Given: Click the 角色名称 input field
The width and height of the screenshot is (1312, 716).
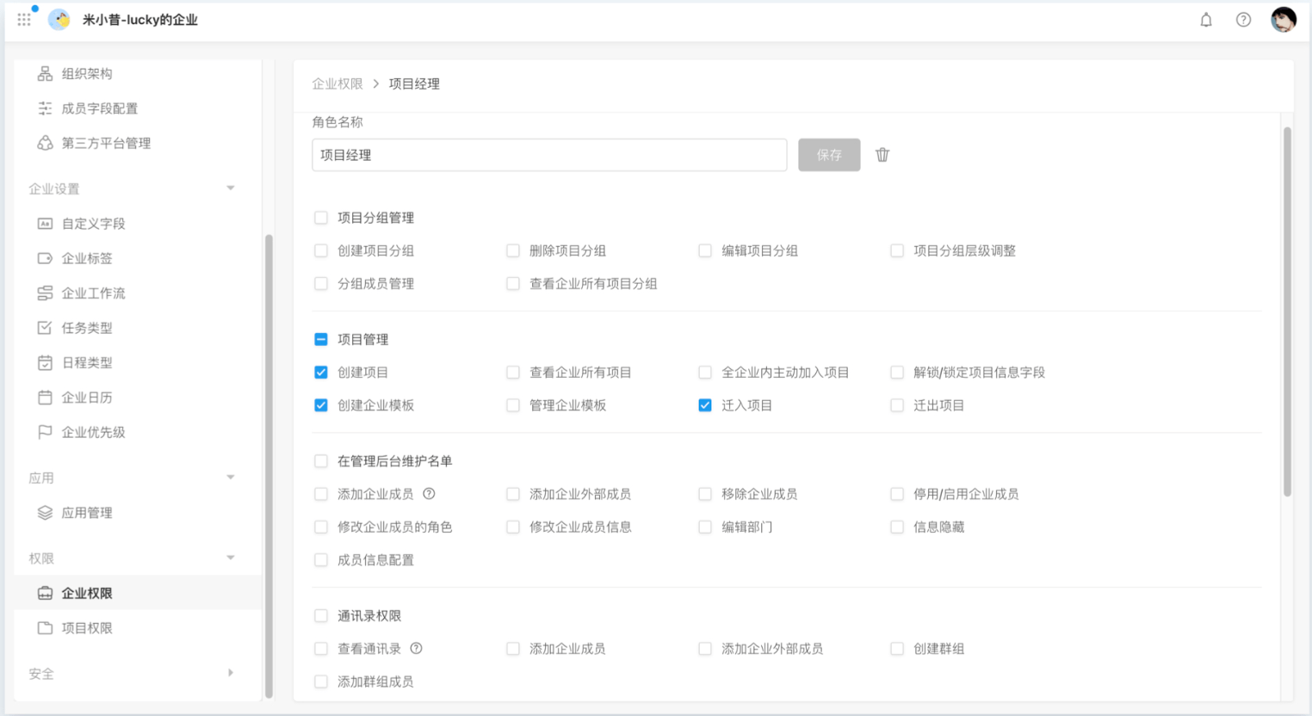Looking at the screenshot, I should pyautogui.click(x=549, y=154).
